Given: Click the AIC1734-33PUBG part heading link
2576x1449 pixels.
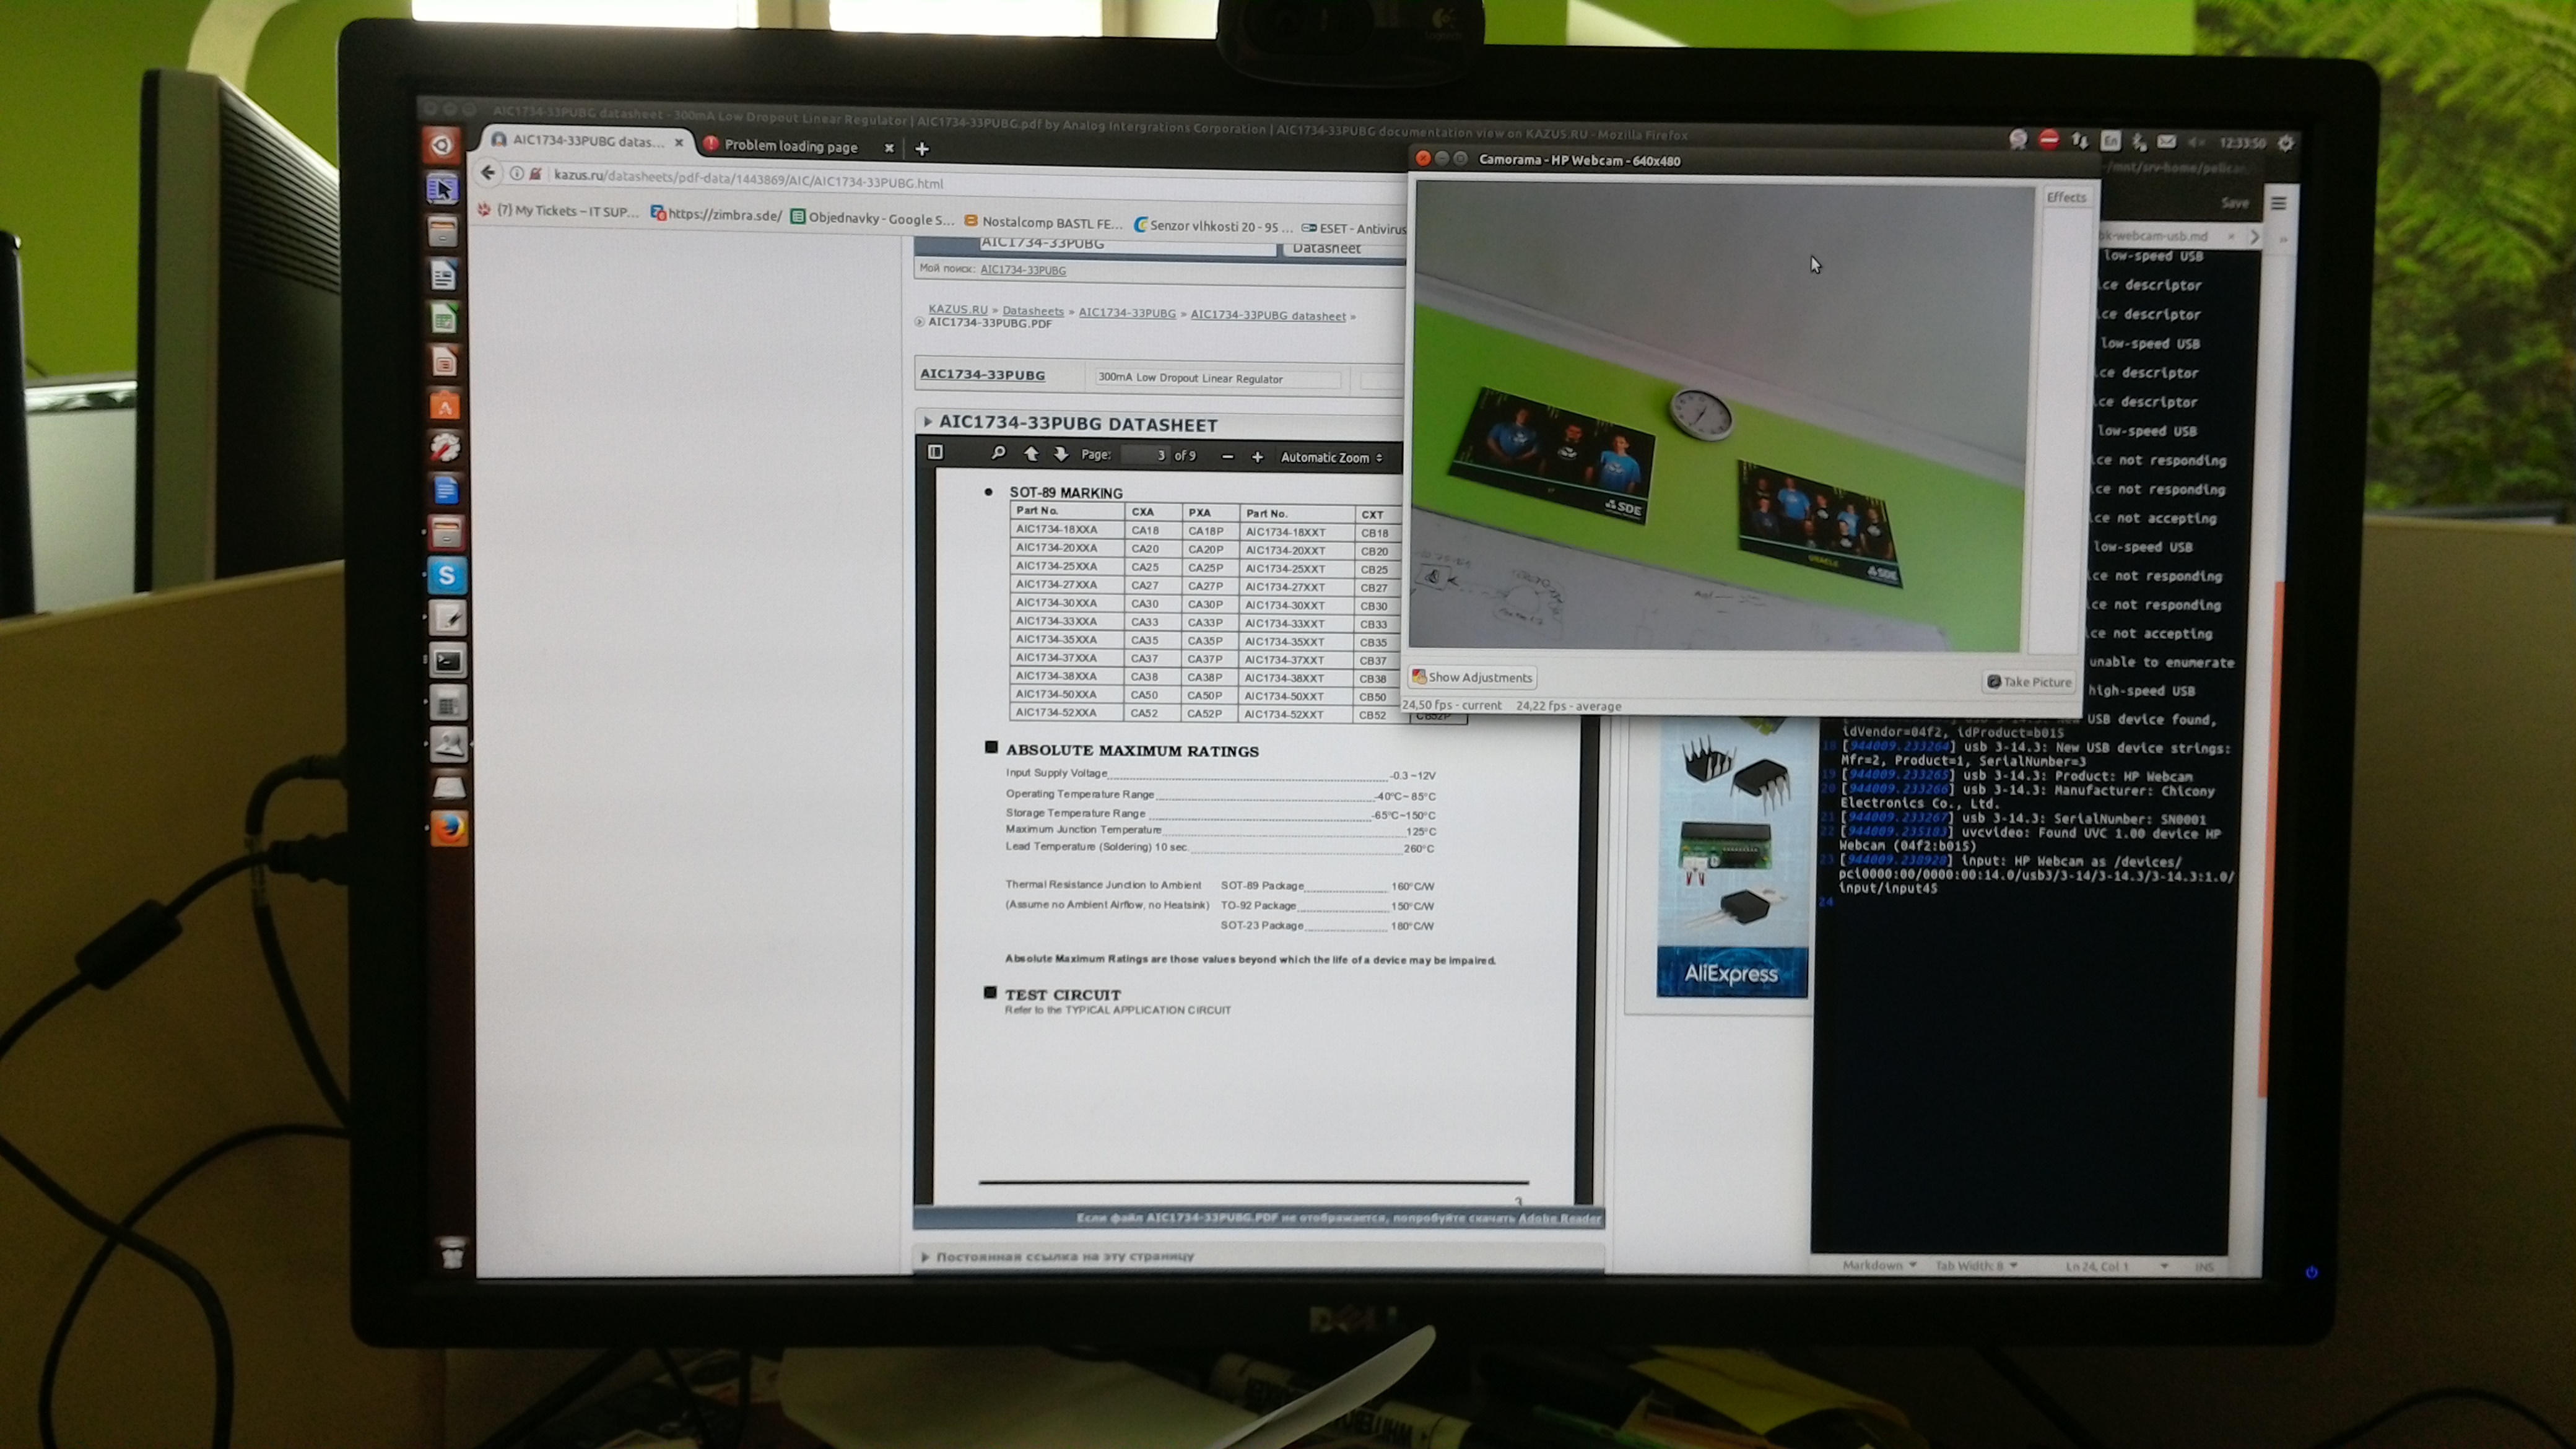Looking at the screenshot, I should (982, 374).
